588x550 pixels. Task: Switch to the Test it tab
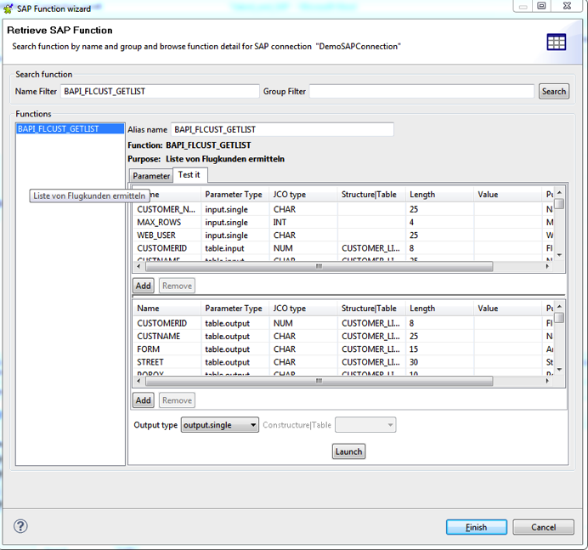tap(189, 175)
